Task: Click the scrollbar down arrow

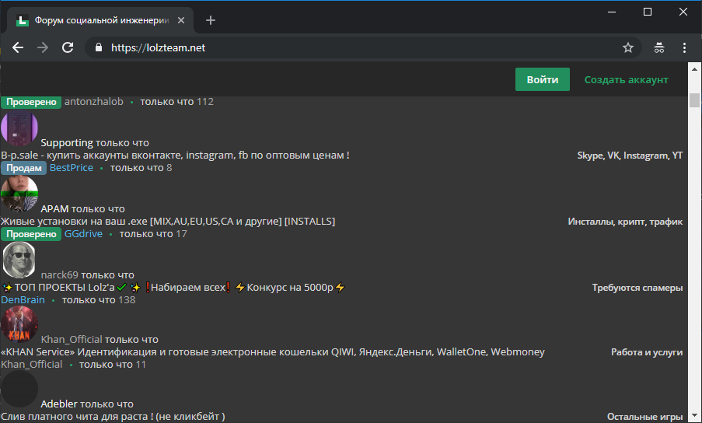Action: [x=694, y=416]
